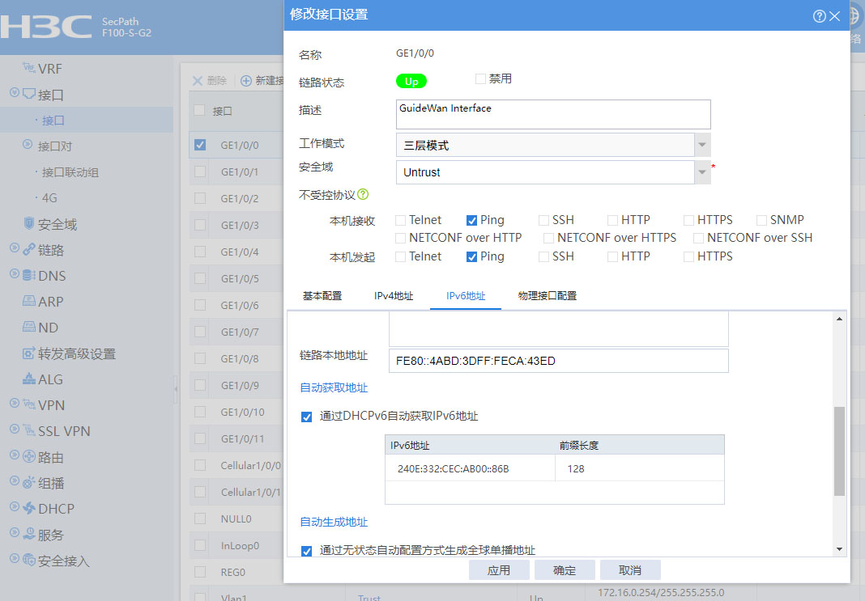Open dialog help question-mark icon
The width and height of the screenshot is (865, 601).
[819, 16]
